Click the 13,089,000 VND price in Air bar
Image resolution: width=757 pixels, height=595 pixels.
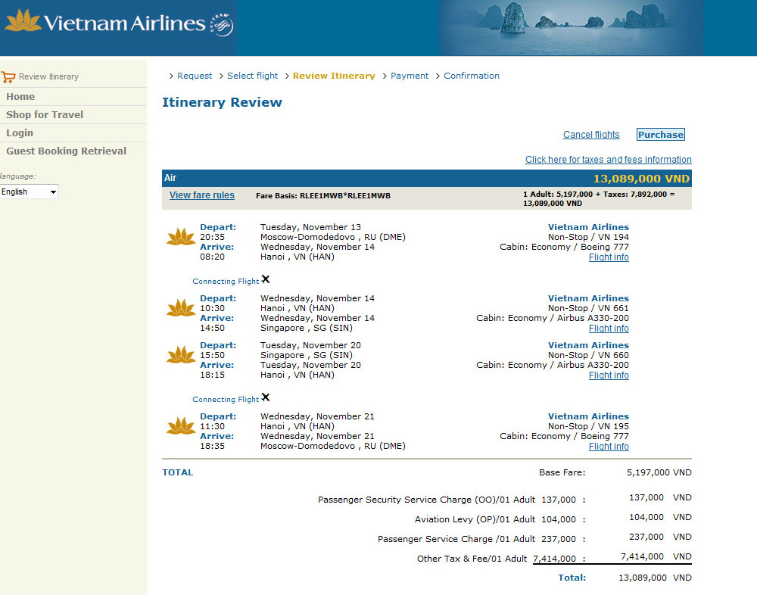[x=641, y=179]
